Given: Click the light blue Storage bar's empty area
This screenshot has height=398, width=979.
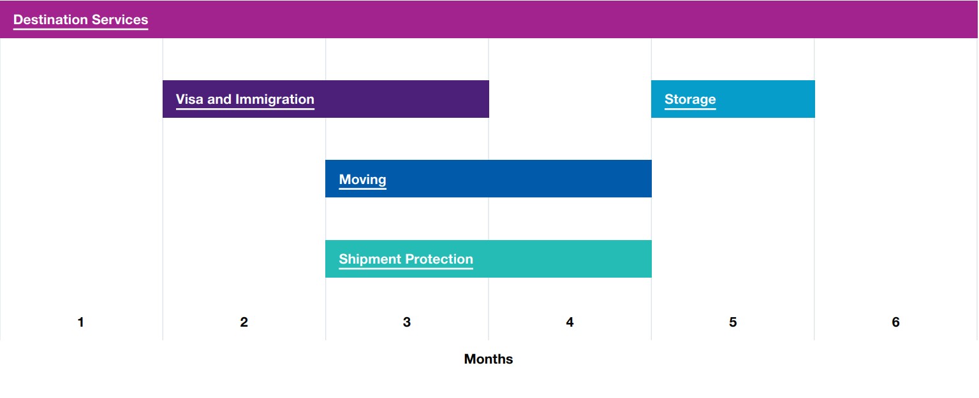Looking at the screenshot, I should tap(765, 99).
